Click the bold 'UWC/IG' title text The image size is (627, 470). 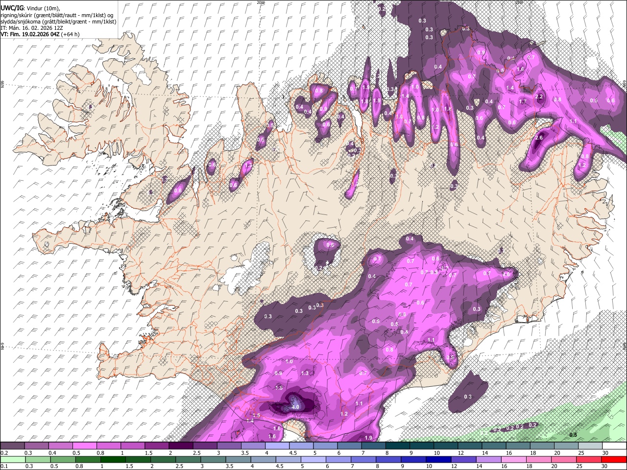pyautogui.click(x=12, y=8)
